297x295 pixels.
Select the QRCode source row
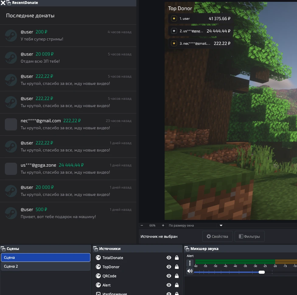(138, 276)
